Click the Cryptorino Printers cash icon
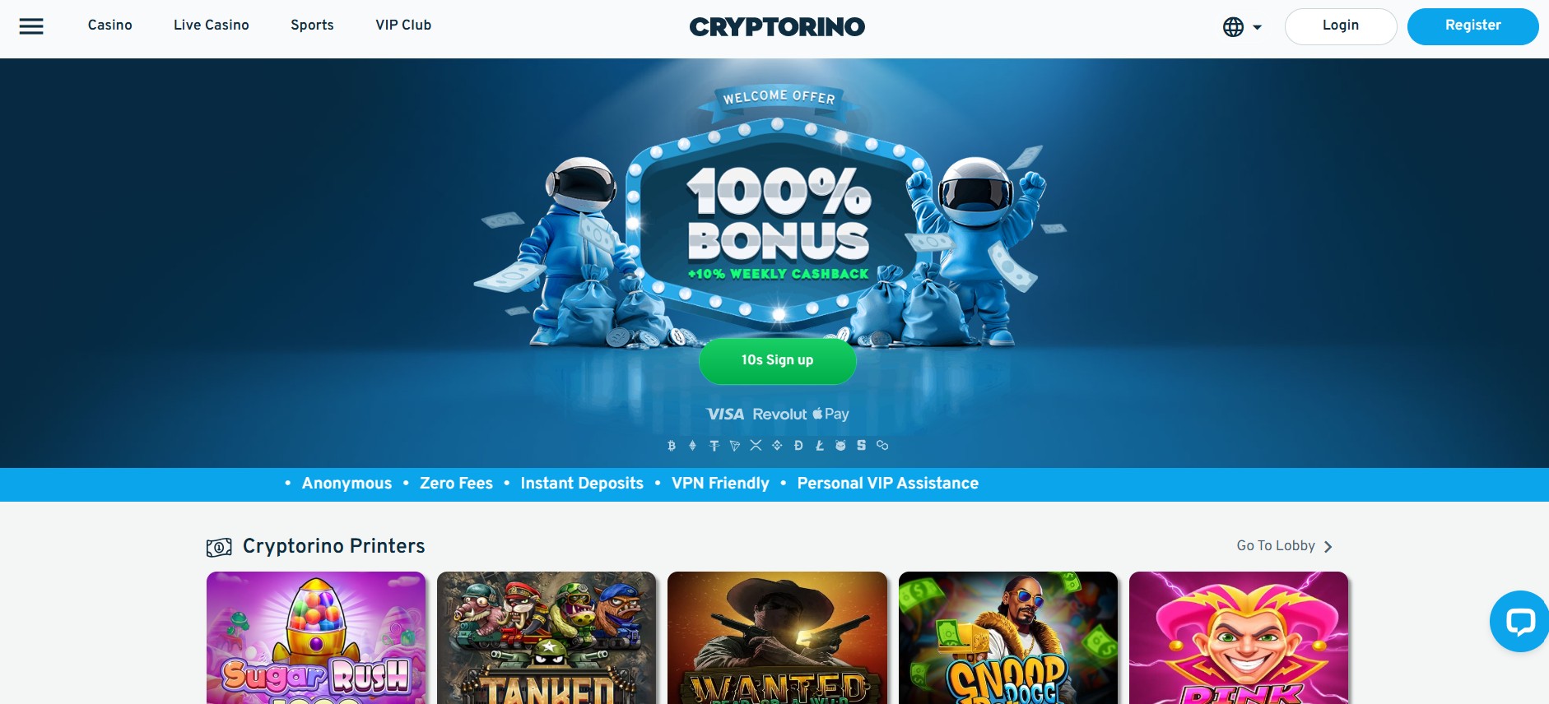Viewport: 1549px width, 704px height. tap(219, 547)
